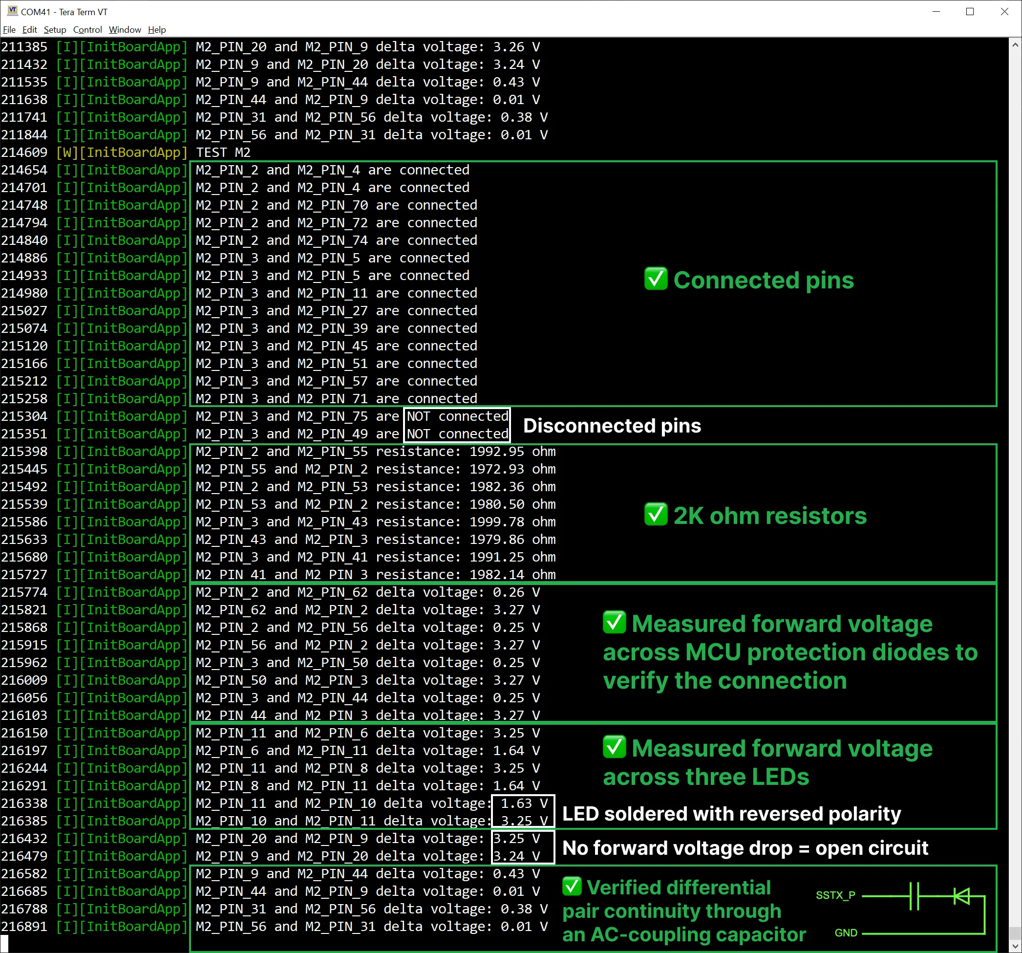Viewport: 1022px width, 953px height.
Task: Click the log line with timestamp 211385
Action: (x=271, y=47)
